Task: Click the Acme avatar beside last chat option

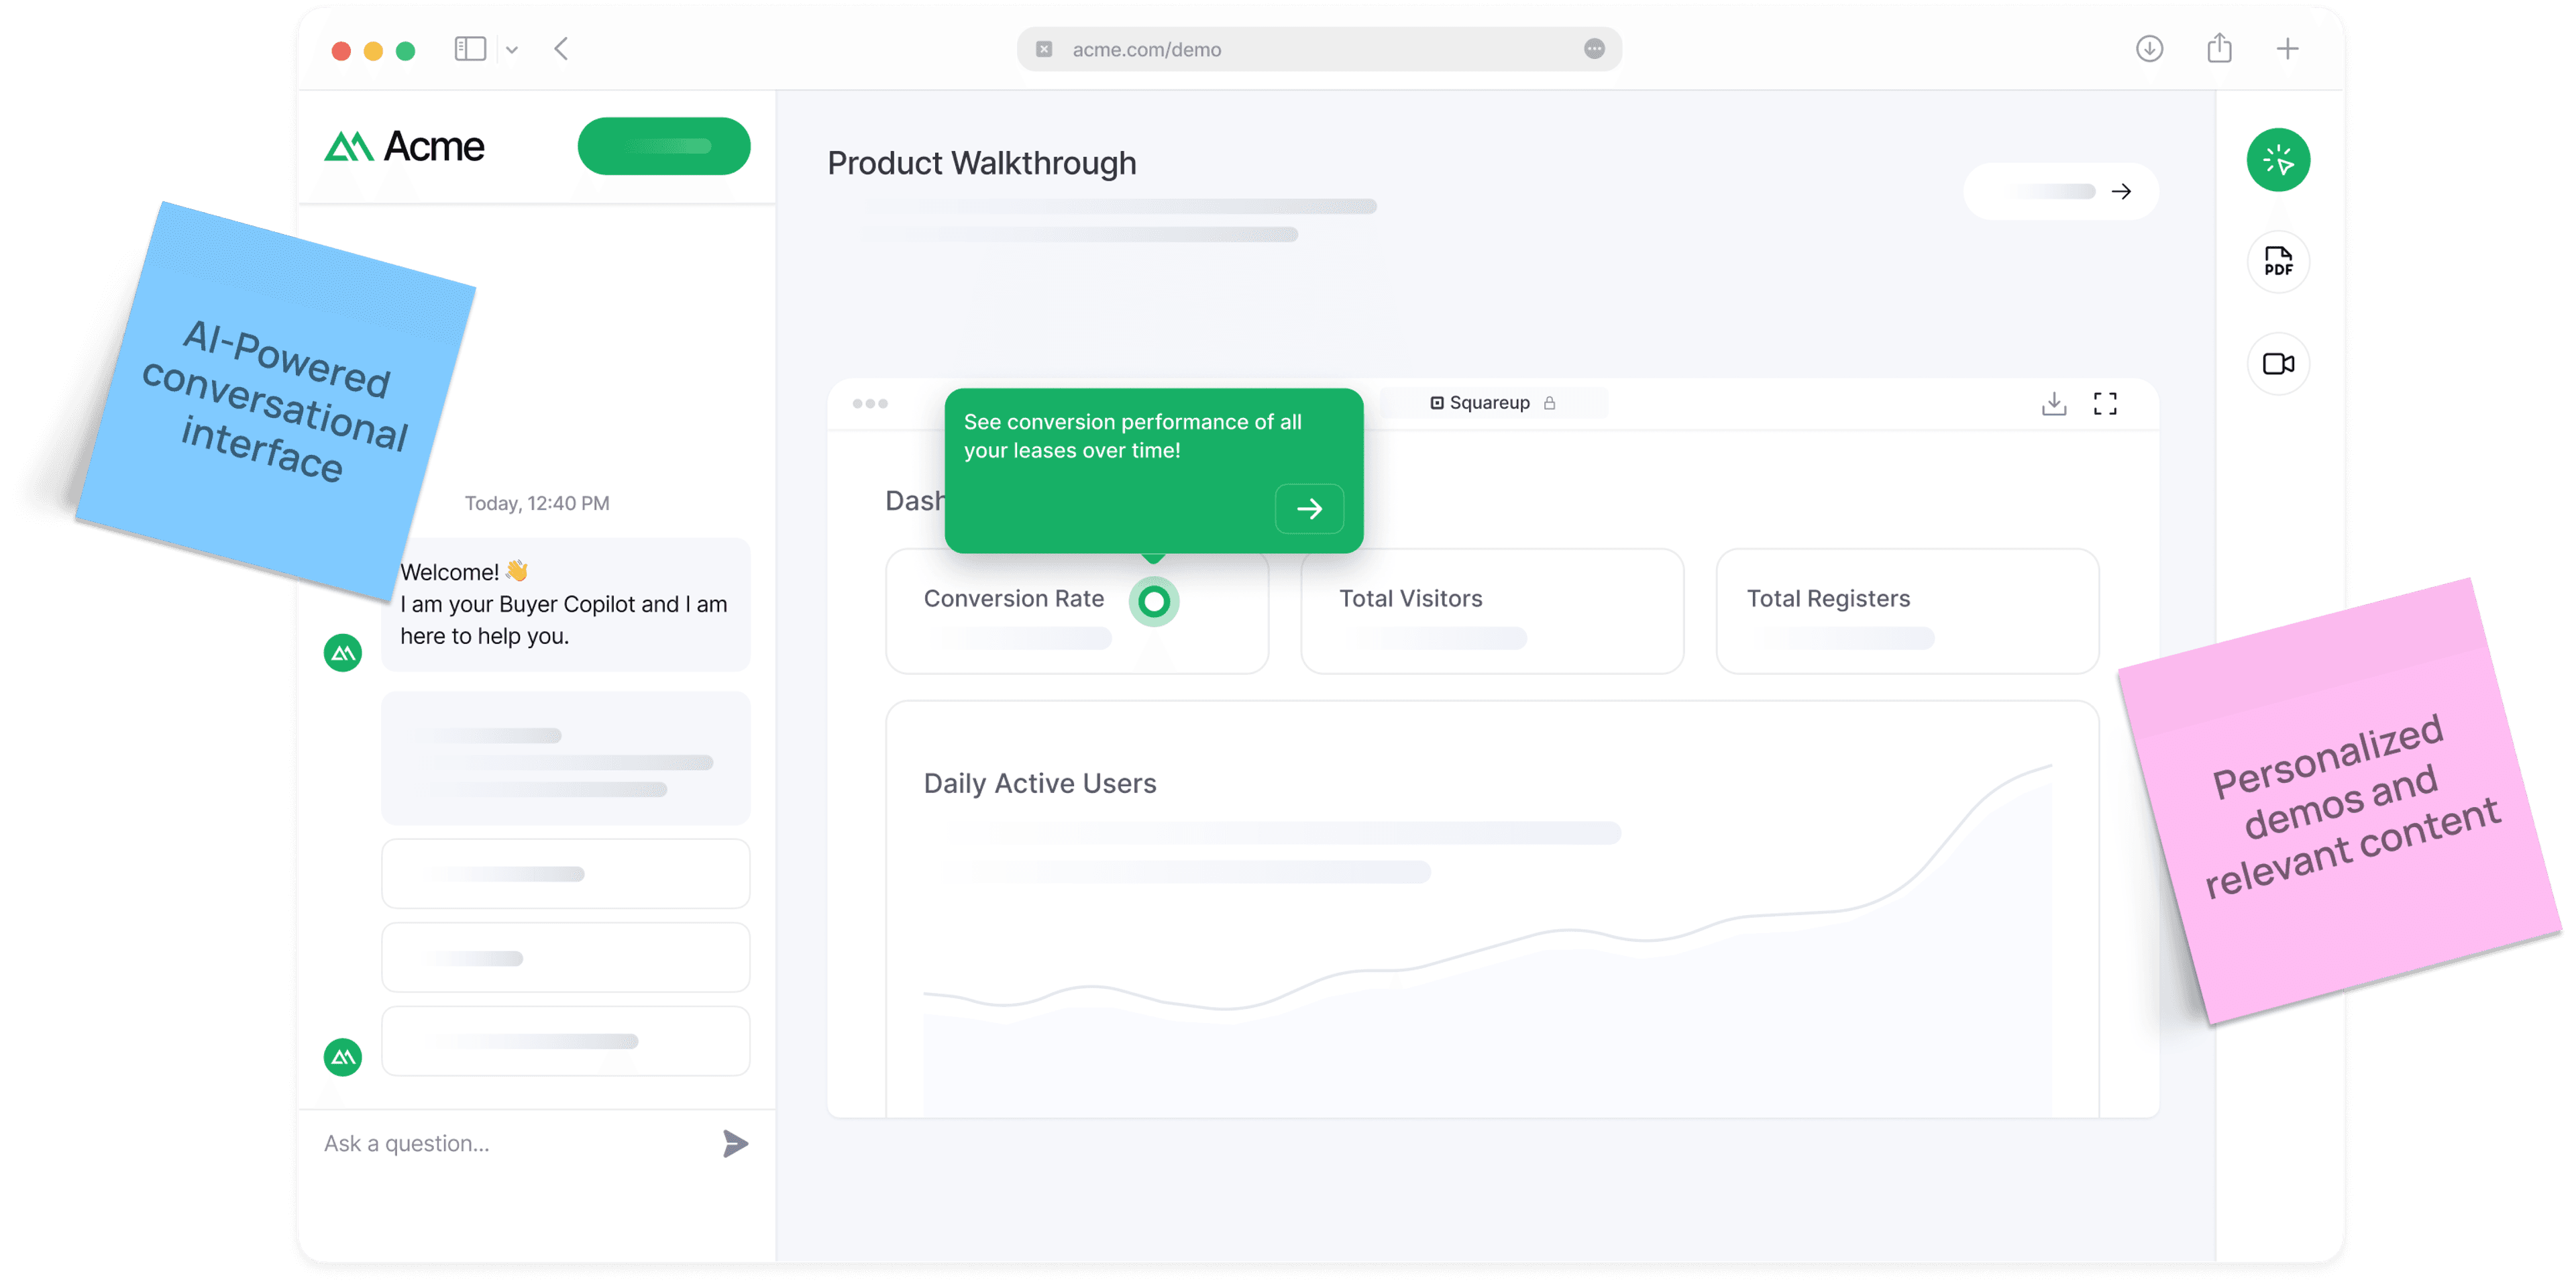Action: (x=343, y=1057)
